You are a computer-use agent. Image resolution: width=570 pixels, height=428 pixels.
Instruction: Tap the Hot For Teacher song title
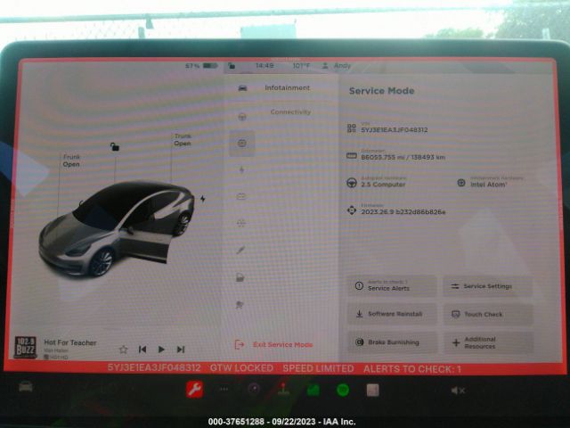point(70,342)
